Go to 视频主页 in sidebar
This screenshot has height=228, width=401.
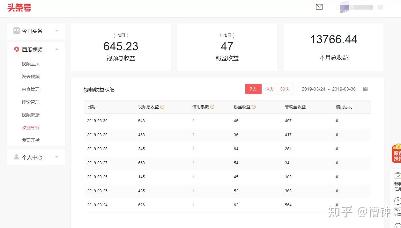[x=31, y=64]
